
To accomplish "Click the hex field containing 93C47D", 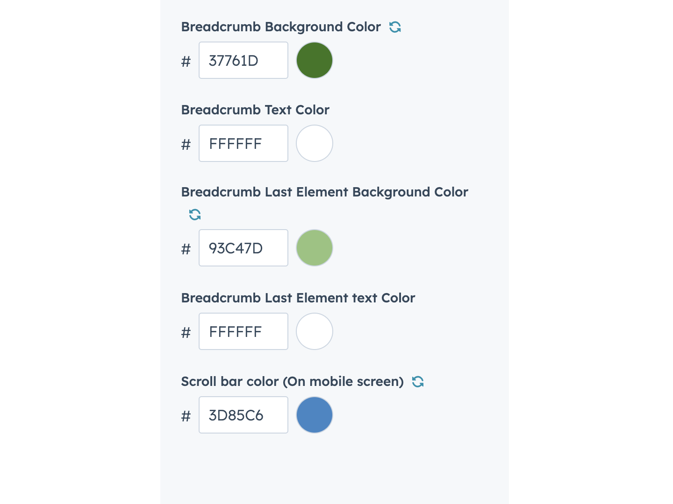I will [x=243, y=248].
